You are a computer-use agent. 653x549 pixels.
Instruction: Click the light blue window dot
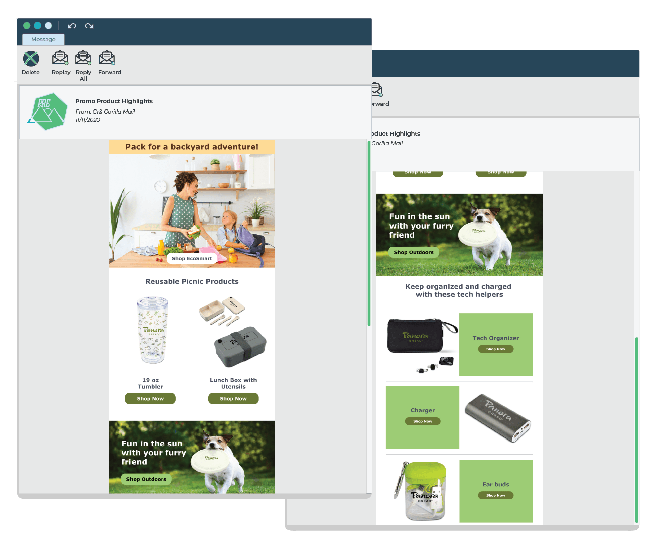(x=48, y=25)
